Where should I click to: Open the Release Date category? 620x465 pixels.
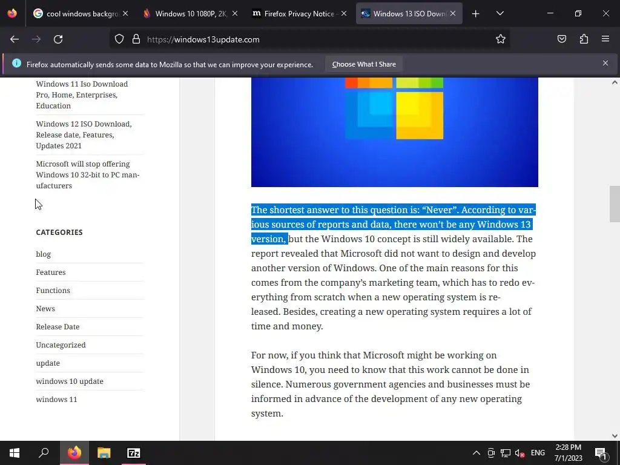pyautogui.click(x=58, y=326)
